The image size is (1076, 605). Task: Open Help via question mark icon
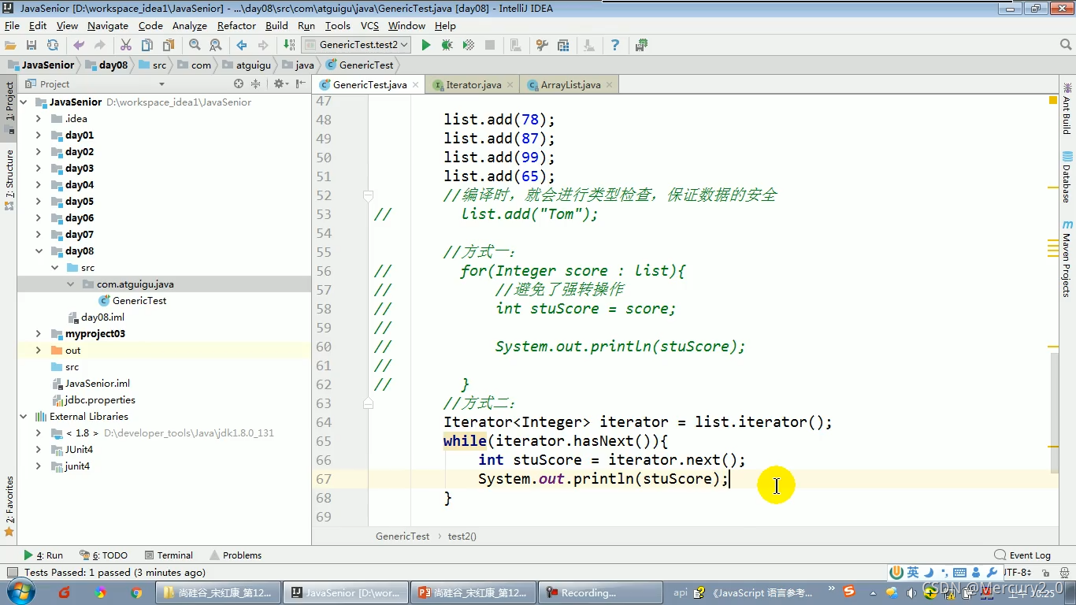coord(615,45)
